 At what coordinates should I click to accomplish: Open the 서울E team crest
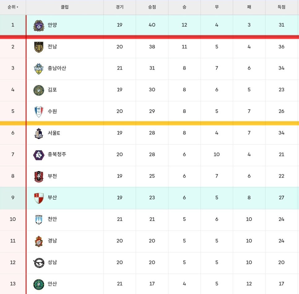[39, 133]
